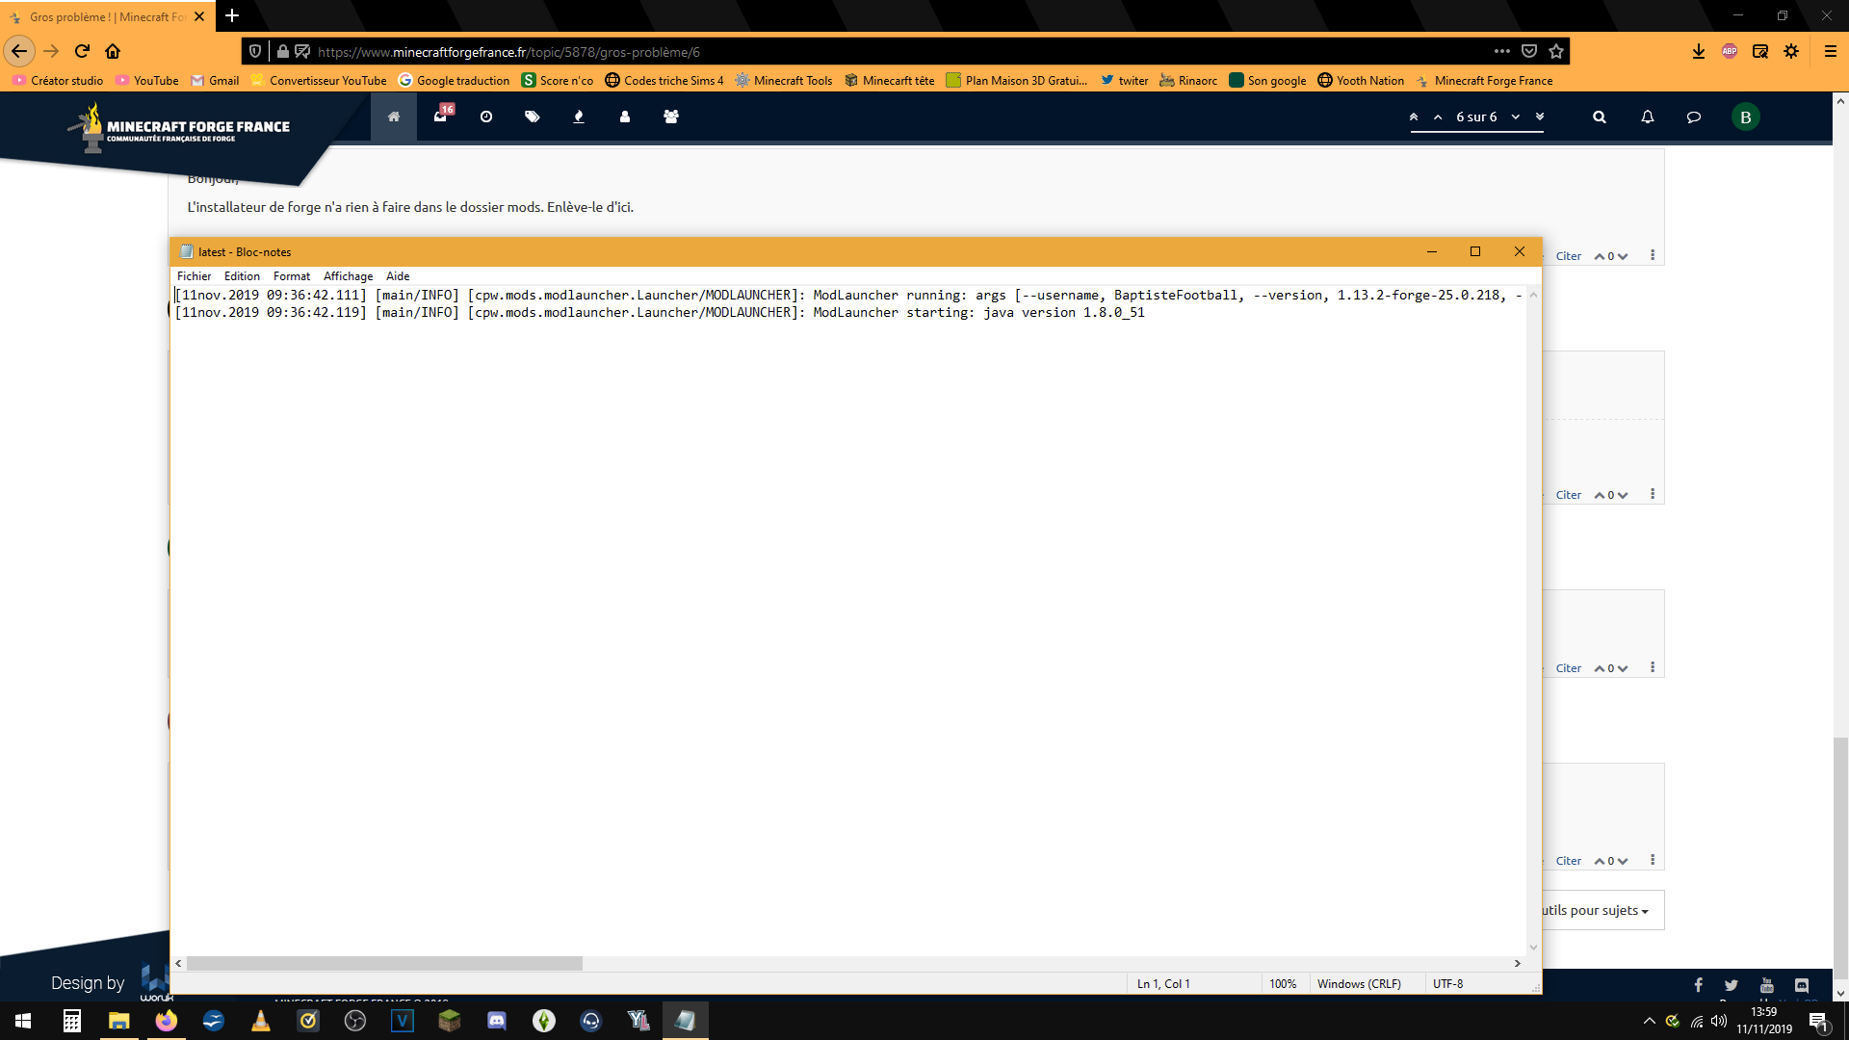
Task: Open the forum home icon
Action: pos(393,117)
